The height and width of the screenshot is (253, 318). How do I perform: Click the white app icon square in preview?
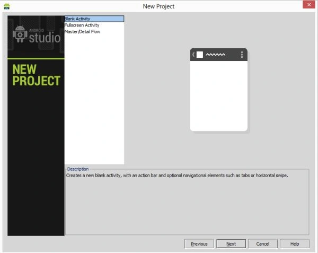[200, 55]
